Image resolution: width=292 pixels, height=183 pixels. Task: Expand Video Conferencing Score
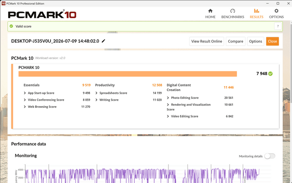25,100
